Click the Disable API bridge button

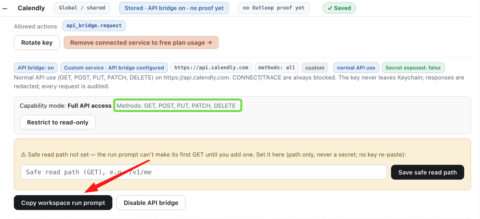pyautogui.click(x=151, y=203)
